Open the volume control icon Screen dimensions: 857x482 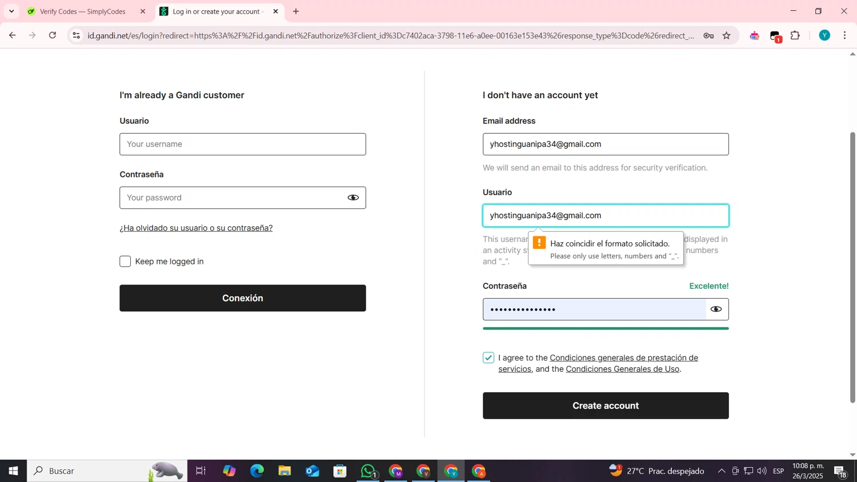(762, 471)
